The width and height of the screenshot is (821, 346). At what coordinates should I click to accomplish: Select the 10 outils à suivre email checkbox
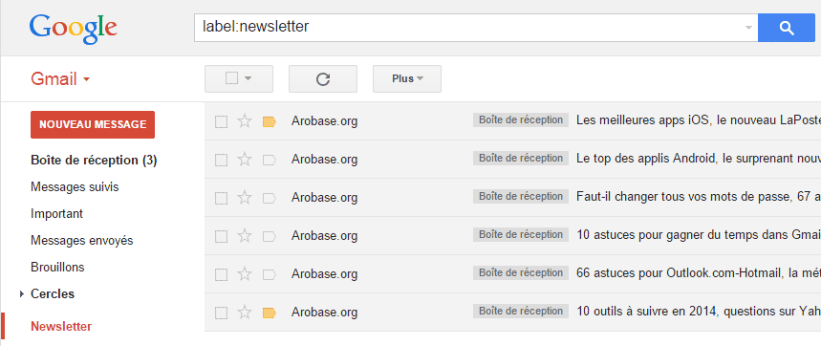click(x=222, y=313)
